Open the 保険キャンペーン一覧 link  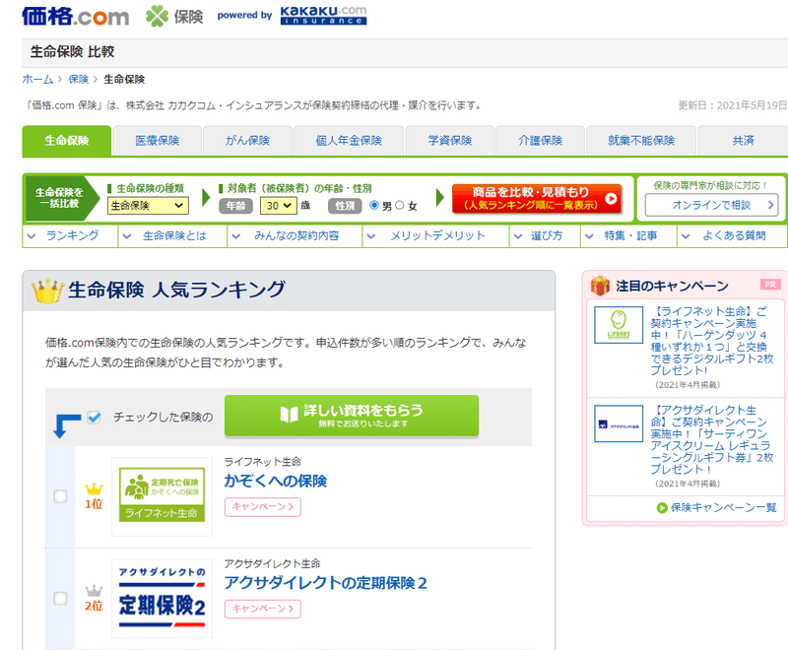(723, 508)
